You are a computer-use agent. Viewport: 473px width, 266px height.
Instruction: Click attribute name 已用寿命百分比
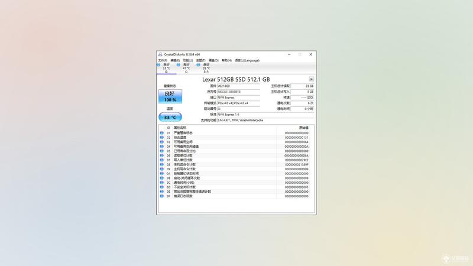coord(184,151)
